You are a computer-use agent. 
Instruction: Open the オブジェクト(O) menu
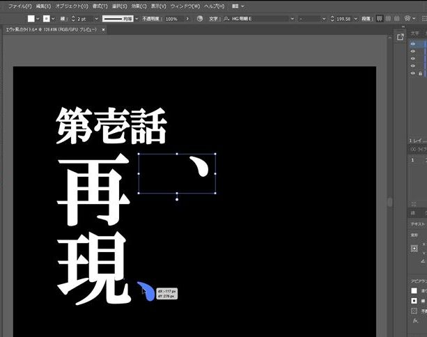coord(68,6)
